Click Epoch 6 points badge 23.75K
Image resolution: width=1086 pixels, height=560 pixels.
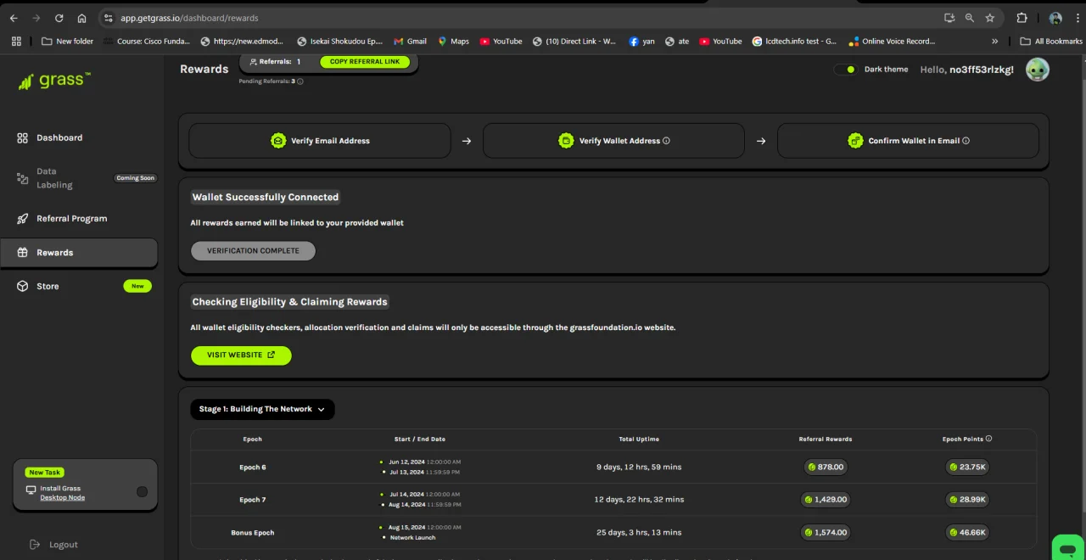[x=967, y=467]
